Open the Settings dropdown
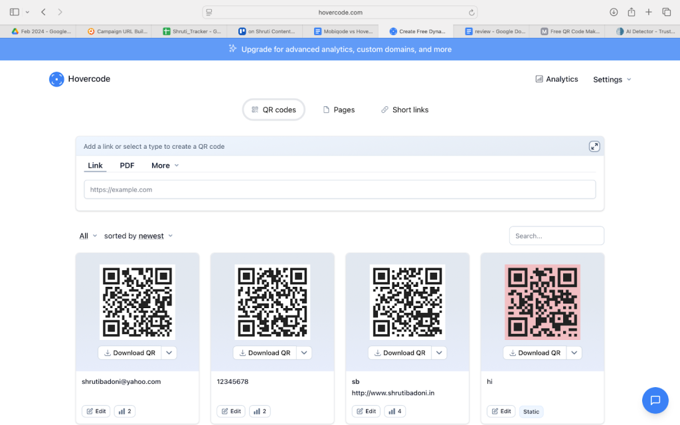680x425 pixels. [612, 80]
